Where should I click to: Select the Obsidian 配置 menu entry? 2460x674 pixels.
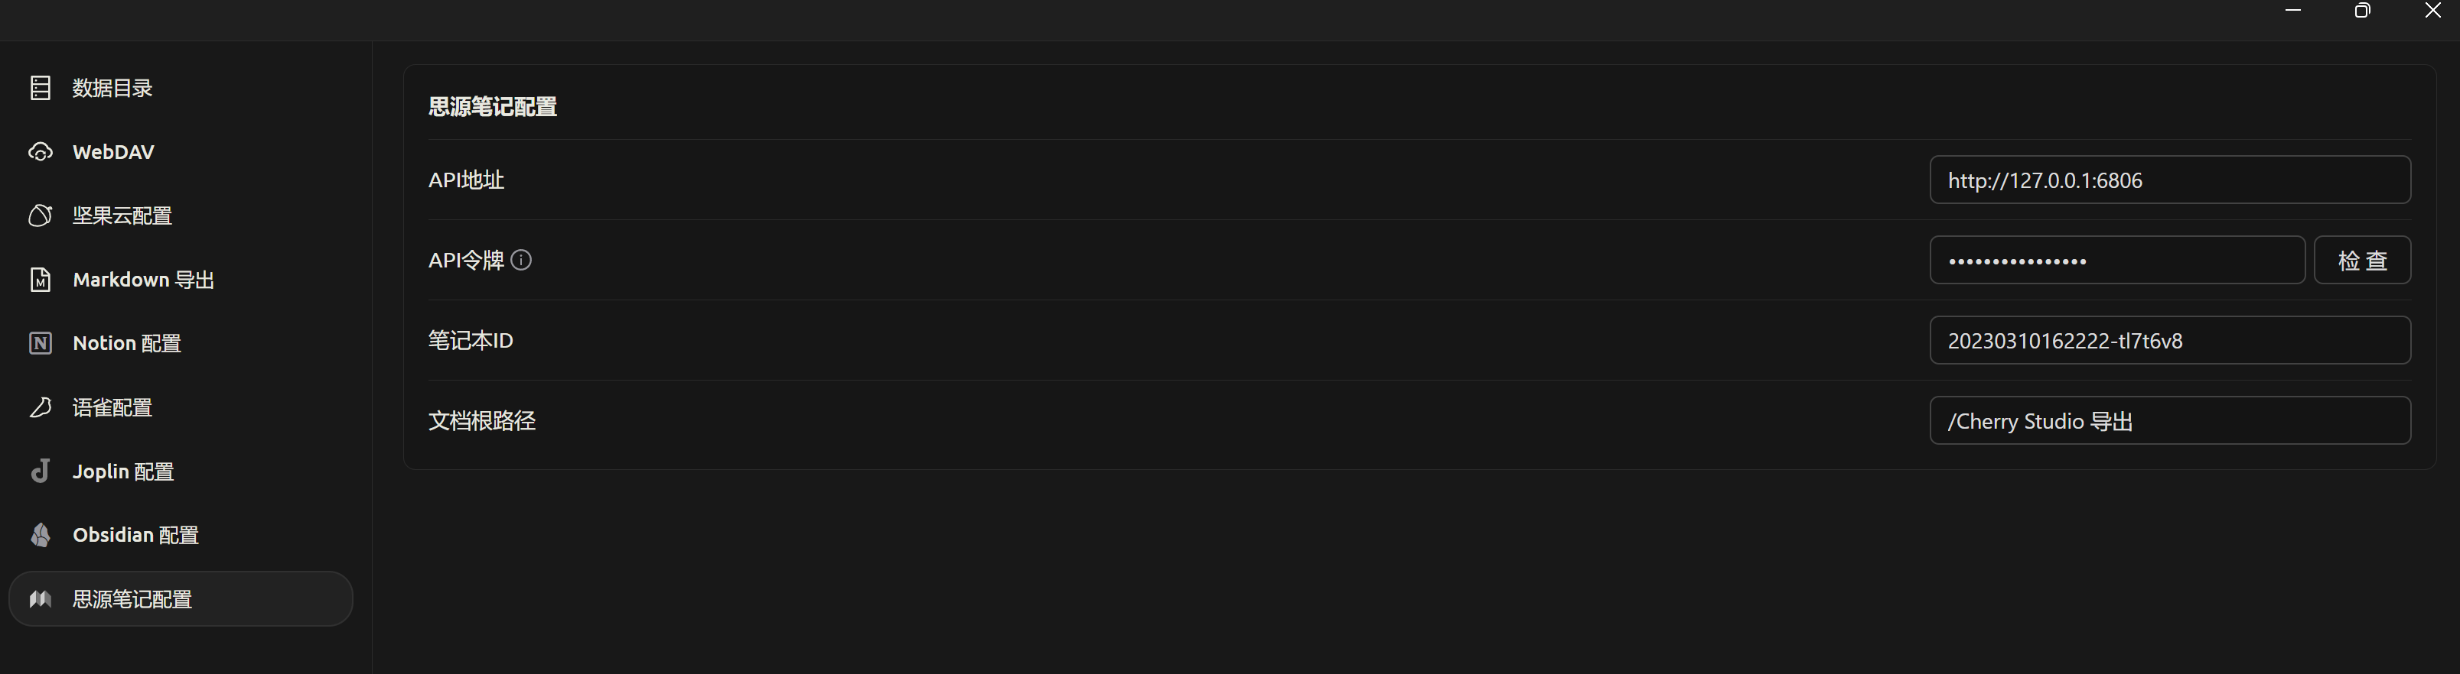135,535
